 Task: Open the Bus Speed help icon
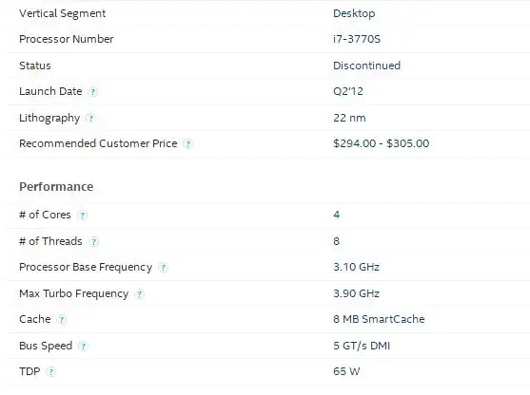tap(83, 346)
